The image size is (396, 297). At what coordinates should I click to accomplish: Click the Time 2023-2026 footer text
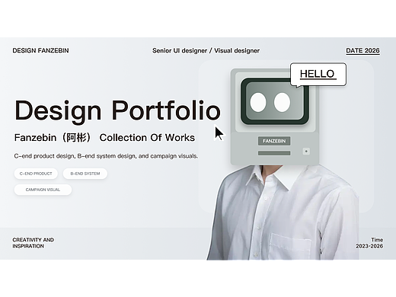point(369,243)
